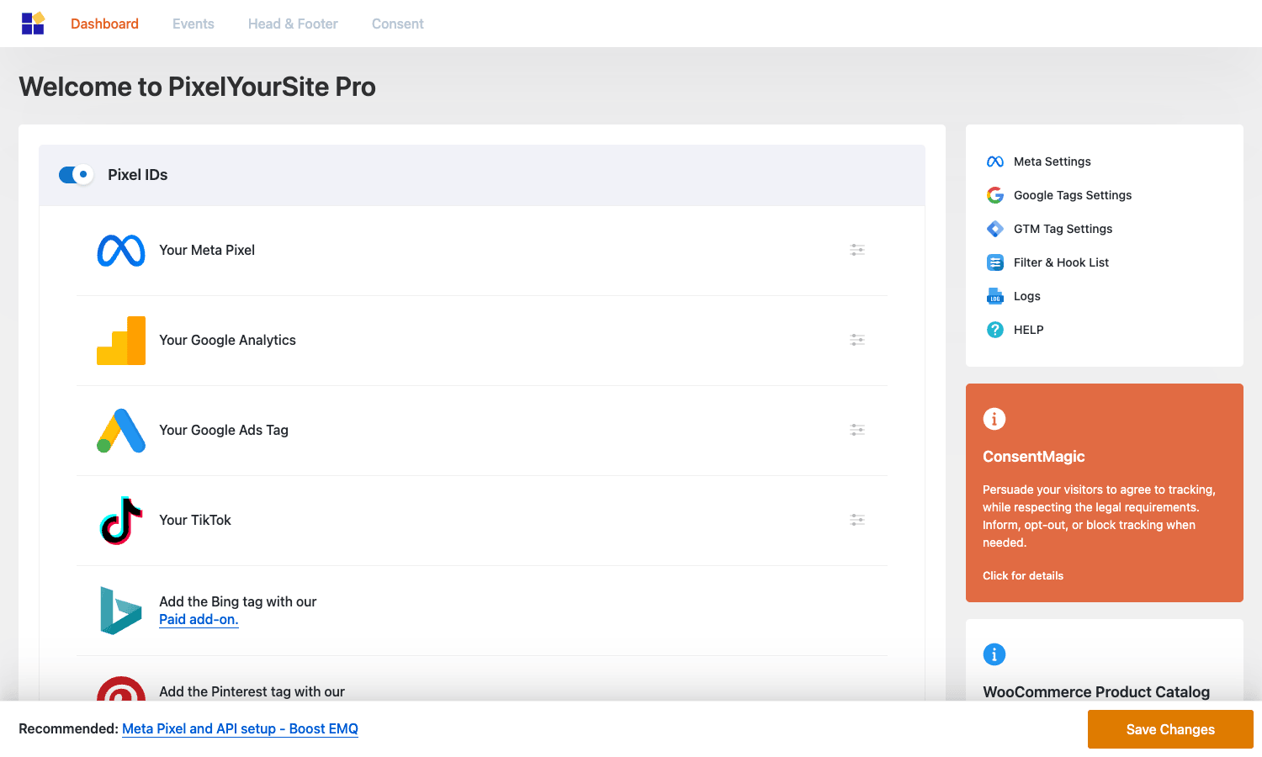Click the Your Google Ads Tag label
Image resolution: width=1262 pixels, height=757 pixels.
click(224, 430)
